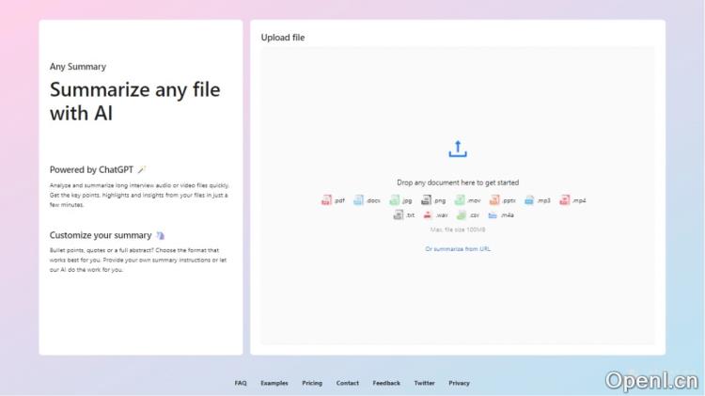The width and height of the screenshot is (705, 396).
Task: Click the .jpg file type icon
Action: coord(394,200)
